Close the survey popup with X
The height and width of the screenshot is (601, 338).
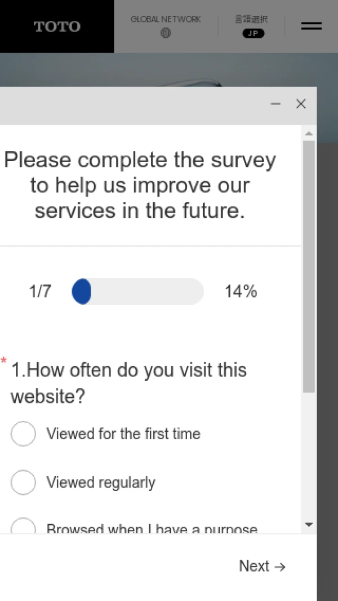(x=301, y=104)
